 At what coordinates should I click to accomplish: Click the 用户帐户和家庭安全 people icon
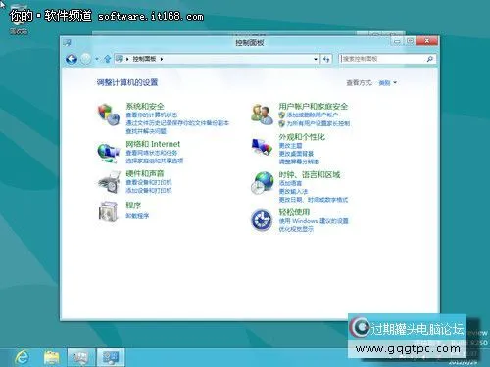(262, 115)
